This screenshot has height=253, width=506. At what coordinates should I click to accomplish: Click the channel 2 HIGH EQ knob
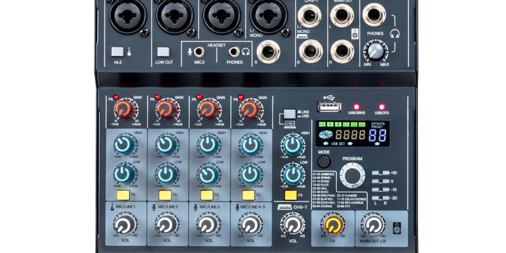166,145
